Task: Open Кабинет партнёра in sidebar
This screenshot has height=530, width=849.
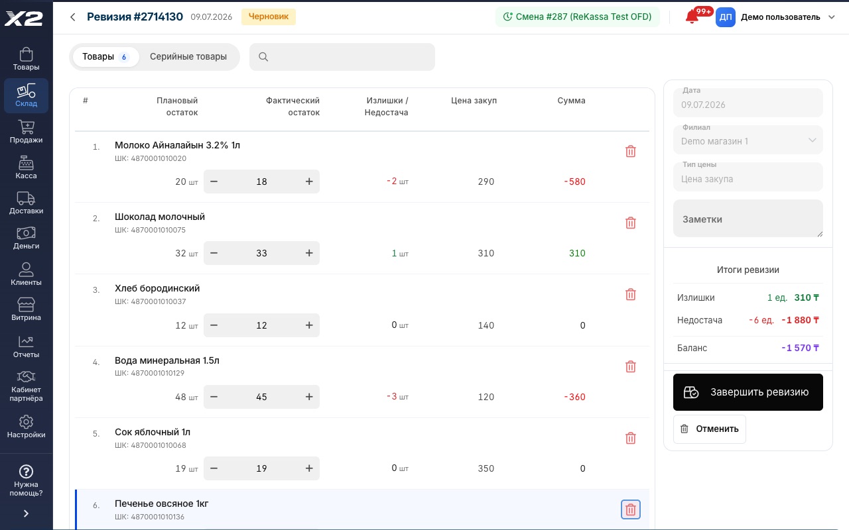Action: pyautogui.click(x=26, y=386)
